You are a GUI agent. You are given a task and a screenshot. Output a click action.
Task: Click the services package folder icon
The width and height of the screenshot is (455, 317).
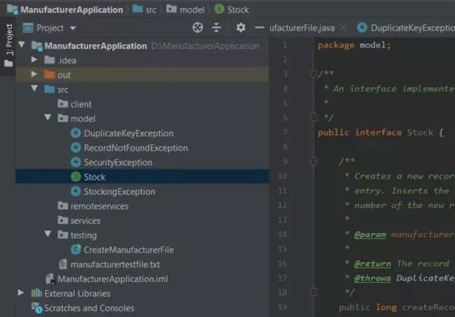[x=62, y=220]
